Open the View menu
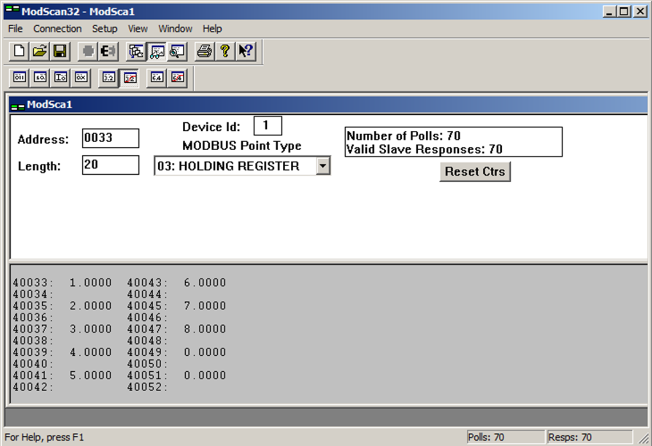The height and width of the screenshot is (446, 652). tap(137, 29)
